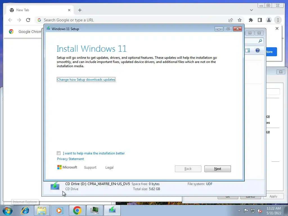Open the Privacy Statement link

point(70,159)
